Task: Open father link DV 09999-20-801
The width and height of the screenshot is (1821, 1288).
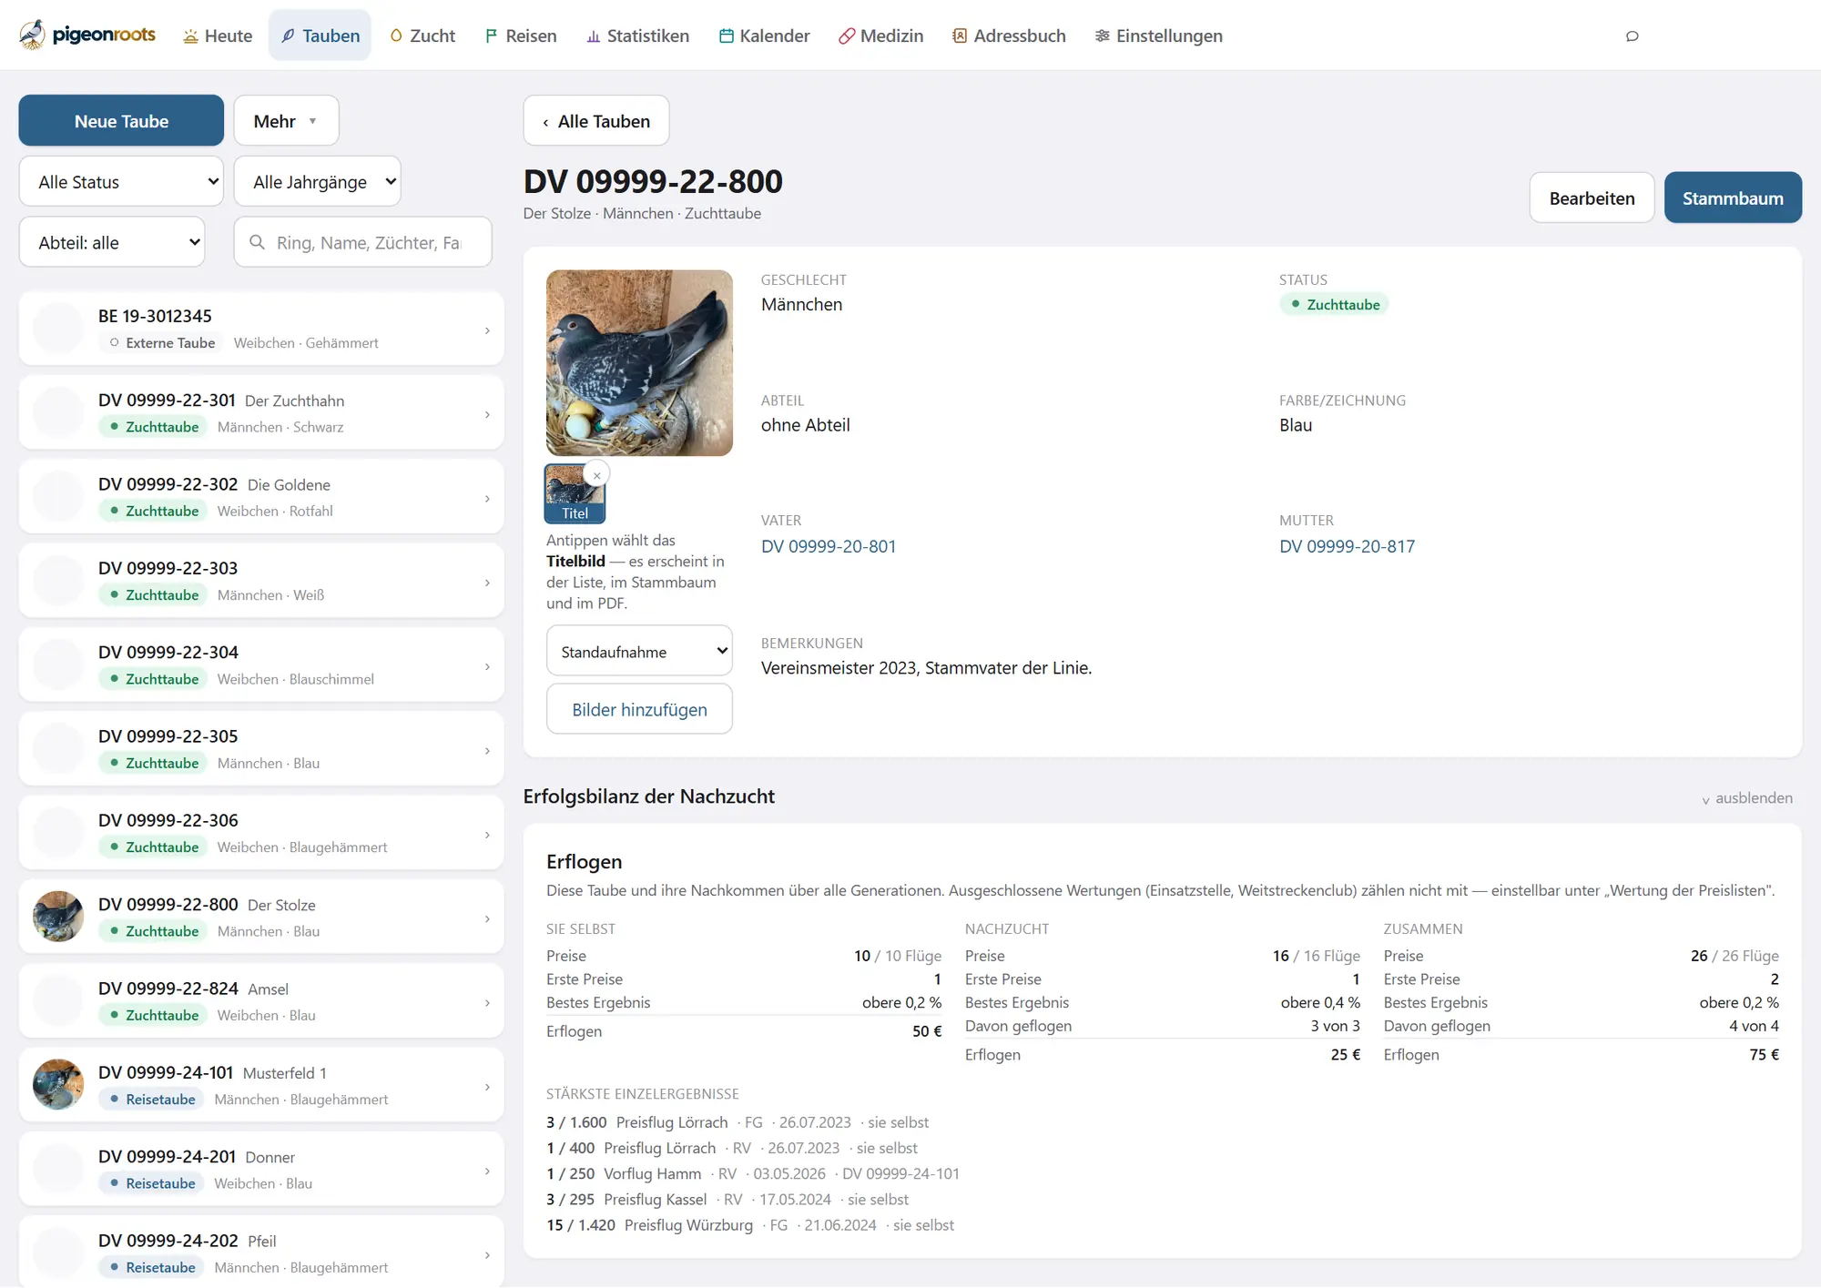Action: 829,546
